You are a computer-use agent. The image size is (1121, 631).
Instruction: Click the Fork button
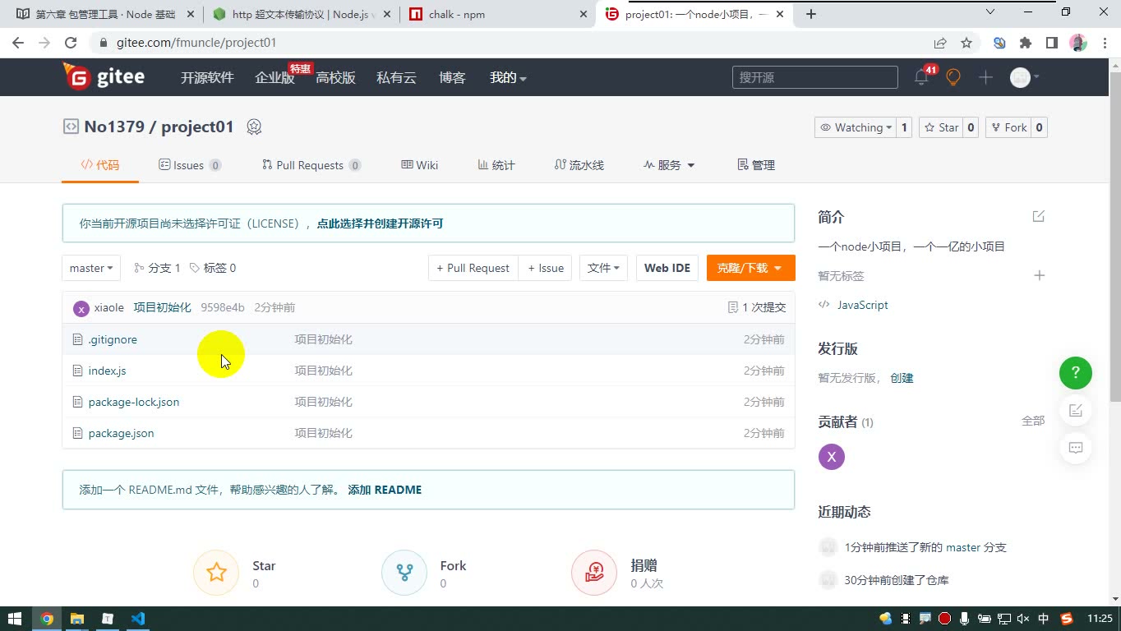1008,127
